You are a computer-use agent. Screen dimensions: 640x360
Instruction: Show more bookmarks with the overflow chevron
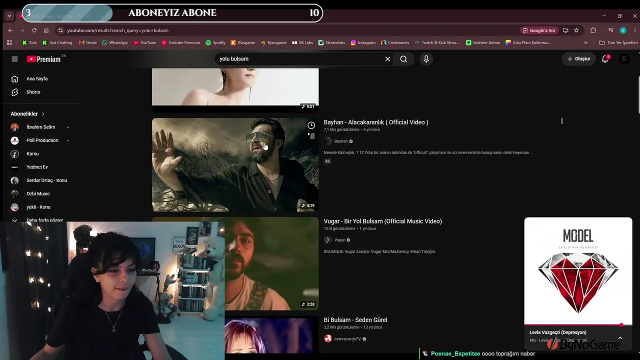pyautogui.click(x=586, y=42)
